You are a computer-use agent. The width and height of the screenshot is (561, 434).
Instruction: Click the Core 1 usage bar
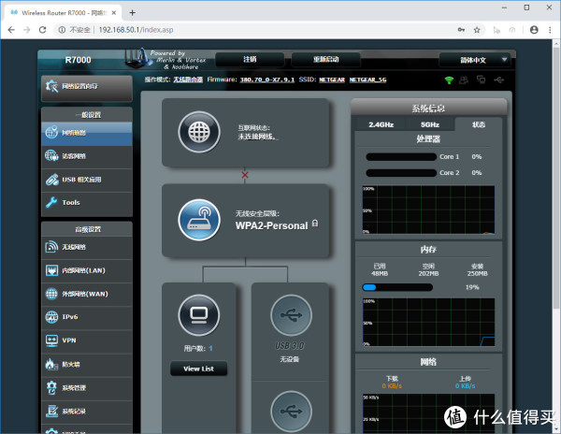click(401, 157)
